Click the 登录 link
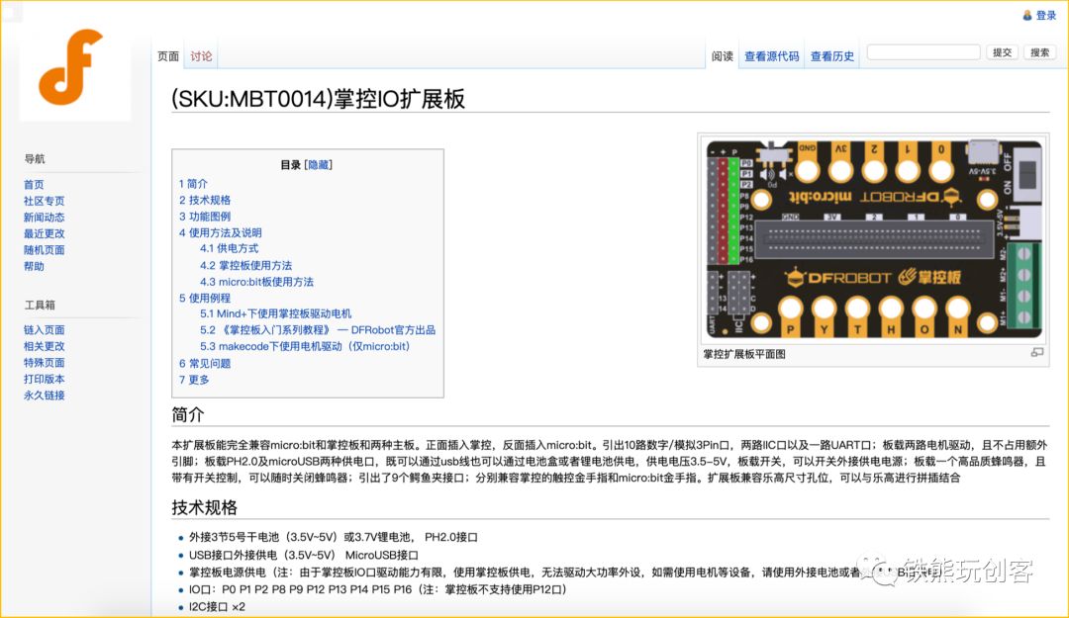Image resolution: width=1069 pixels, height=618 pixels. [x=1046, y=15]
